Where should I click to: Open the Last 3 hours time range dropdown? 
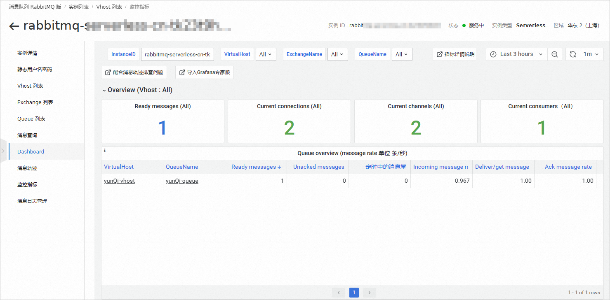(x=517, y=54)
